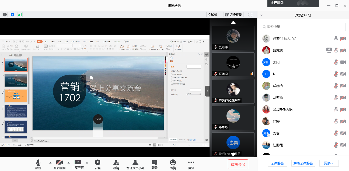Click the 搜索成员 search field
Screen dimensions: 349x171
coord(303,27)
